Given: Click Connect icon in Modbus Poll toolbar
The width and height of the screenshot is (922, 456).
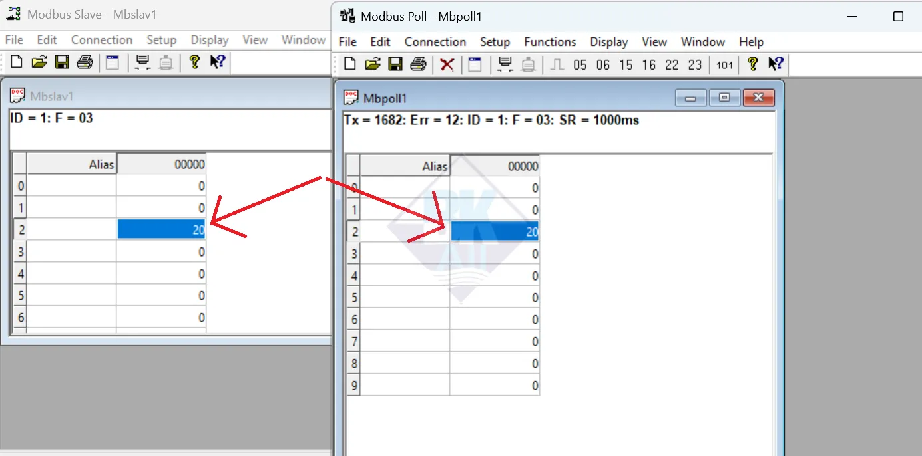Looking at the screenshot, I should (505, 64).
